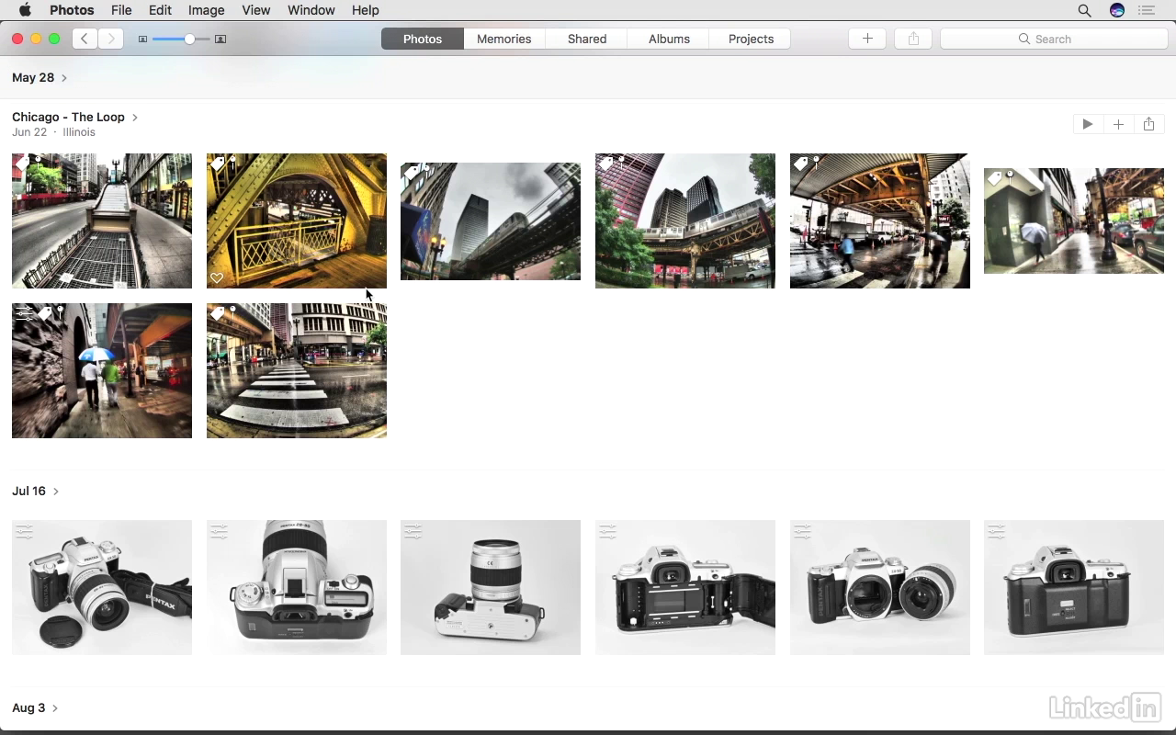Open the Help menu
Image resolution: width=1176 pixels, height=735 pixels.
click(365, 10)
